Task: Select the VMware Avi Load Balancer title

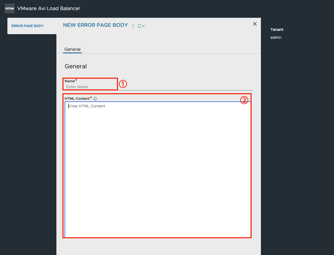Action: pos(49,8)
